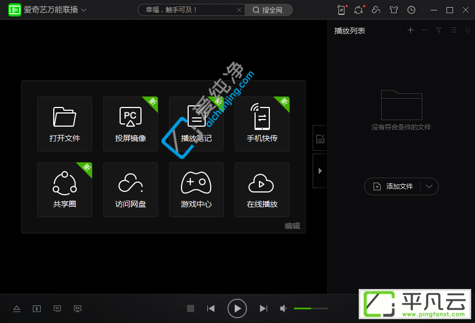Toggle the single-loop 1 icon

coord(37,309)
